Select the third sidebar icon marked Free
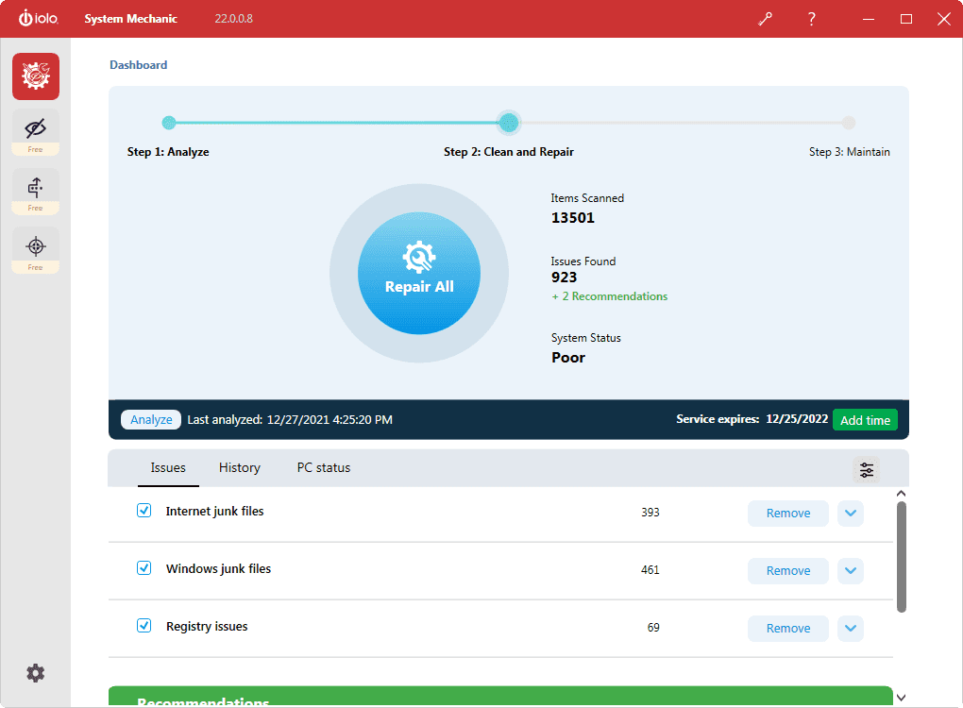Screen dimensions: 963x708 coord(36,187)
